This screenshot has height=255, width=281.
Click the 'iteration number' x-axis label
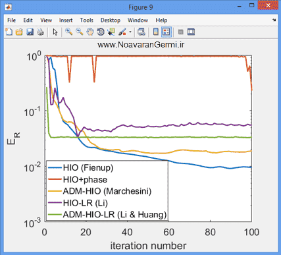pyautogui.click(x=148, y=246)
